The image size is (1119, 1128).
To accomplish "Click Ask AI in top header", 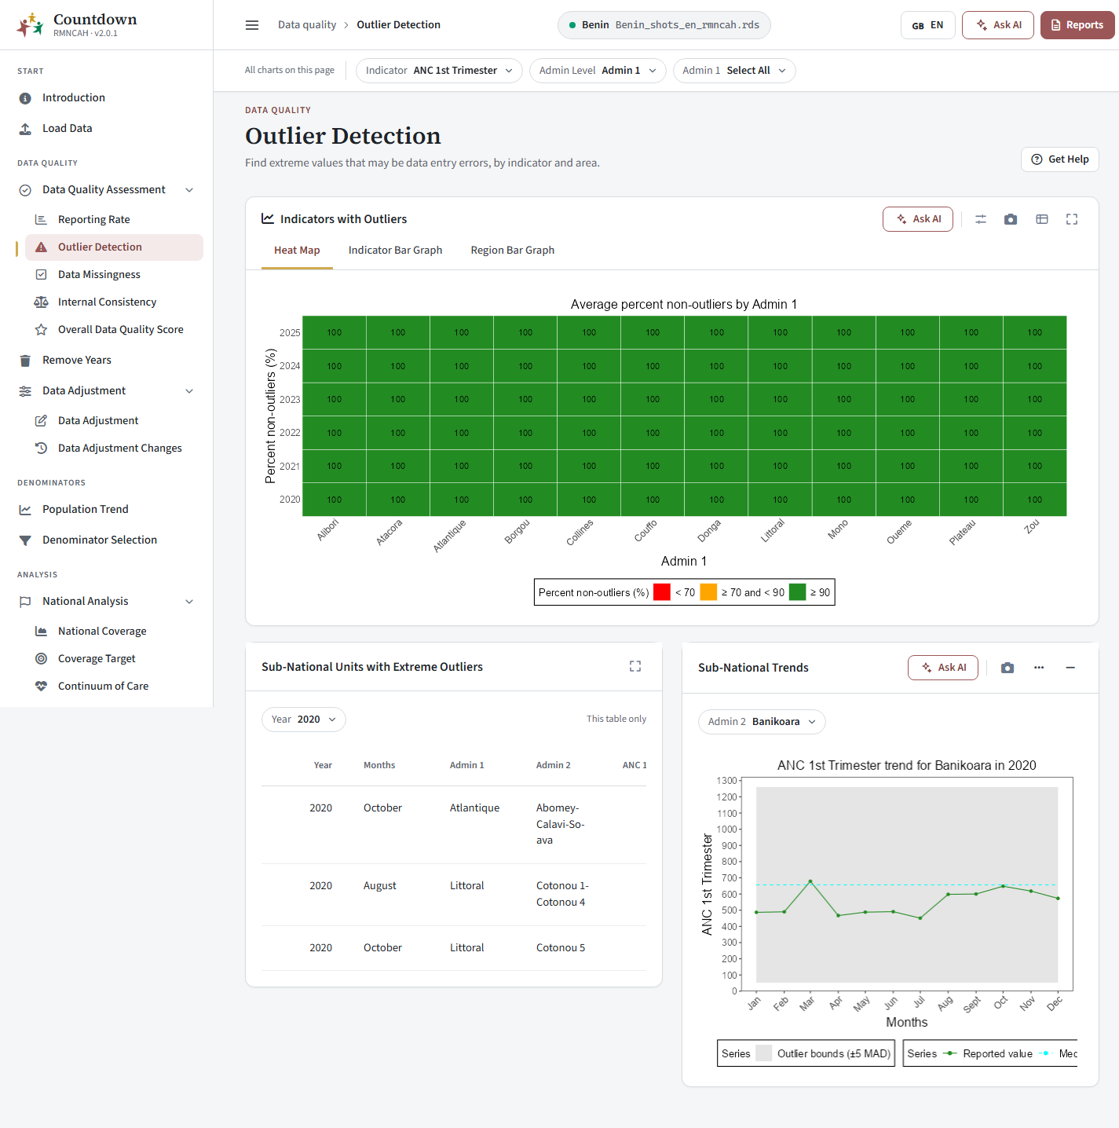I will click(x=998, y=25).
